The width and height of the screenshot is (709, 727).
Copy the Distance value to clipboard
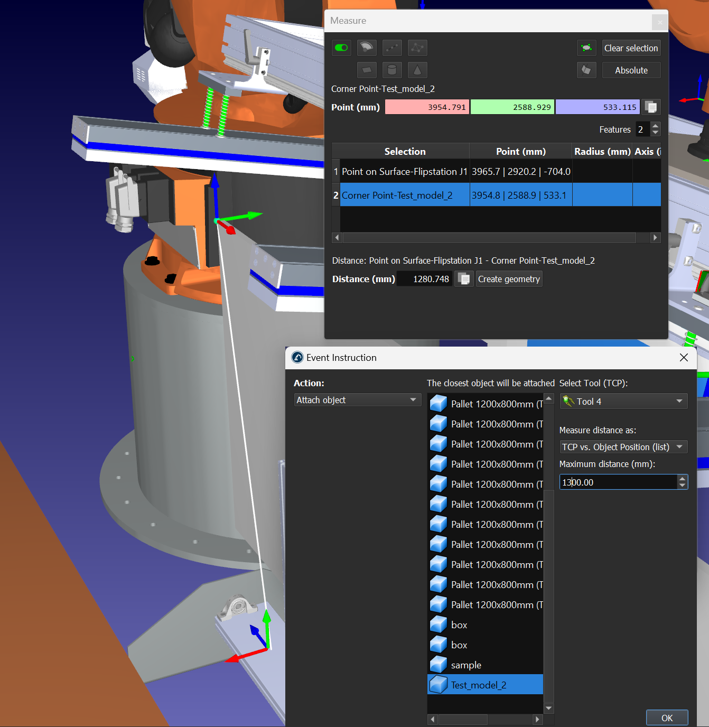click(463, 279)
